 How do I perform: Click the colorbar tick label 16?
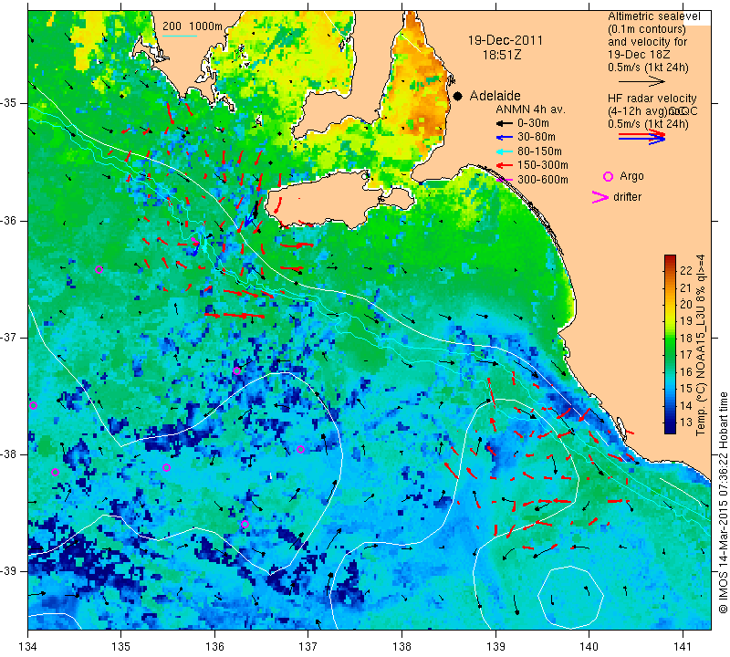pos(686,371)
